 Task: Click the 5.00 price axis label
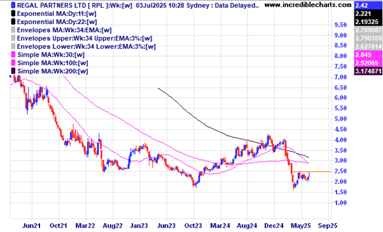pyautogui.click(x=340, y=119)
